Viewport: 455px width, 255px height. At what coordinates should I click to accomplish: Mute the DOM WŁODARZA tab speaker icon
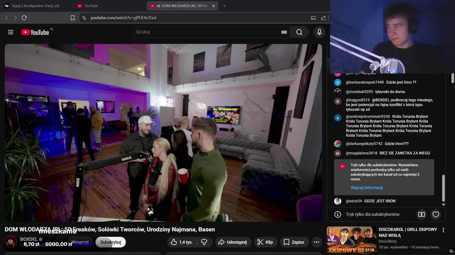[158, 6]
